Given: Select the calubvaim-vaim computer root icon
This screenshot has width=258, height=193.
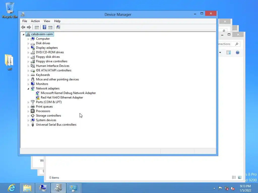Looking at the screenshot, I should tap(28, 34).
